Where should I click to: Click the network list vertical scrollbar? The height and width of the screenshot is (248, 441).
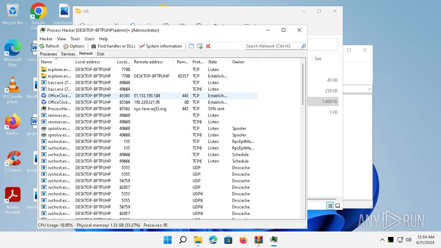pyautogui.click(x=303, y=84)
